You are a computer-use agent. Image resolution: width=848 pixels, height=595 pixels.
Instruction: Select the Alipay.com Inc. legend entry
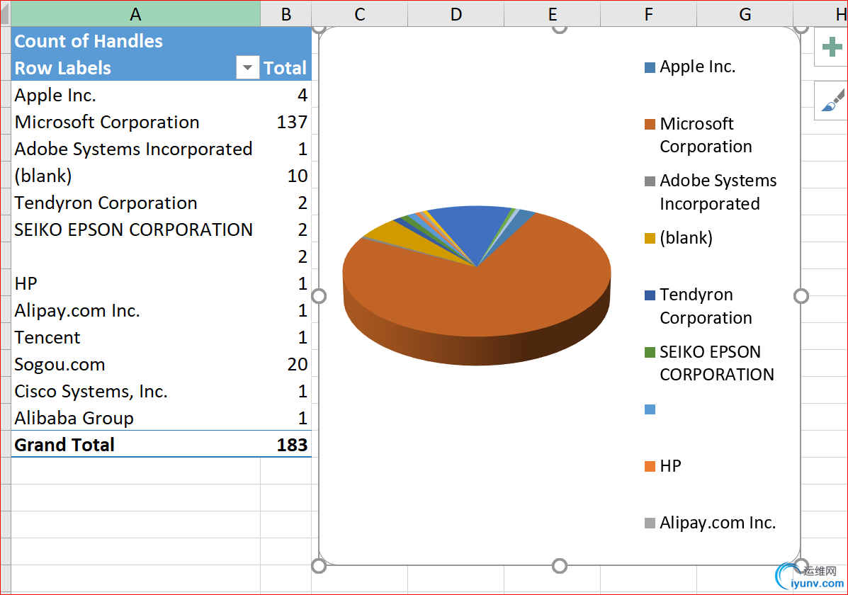711,523
